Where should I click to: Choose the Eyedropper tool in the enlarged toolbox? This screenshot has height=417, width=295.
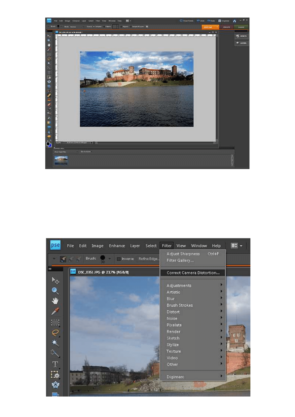click(55, 311)
